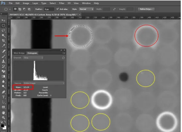Open the 3D menu

pos(69,3)
